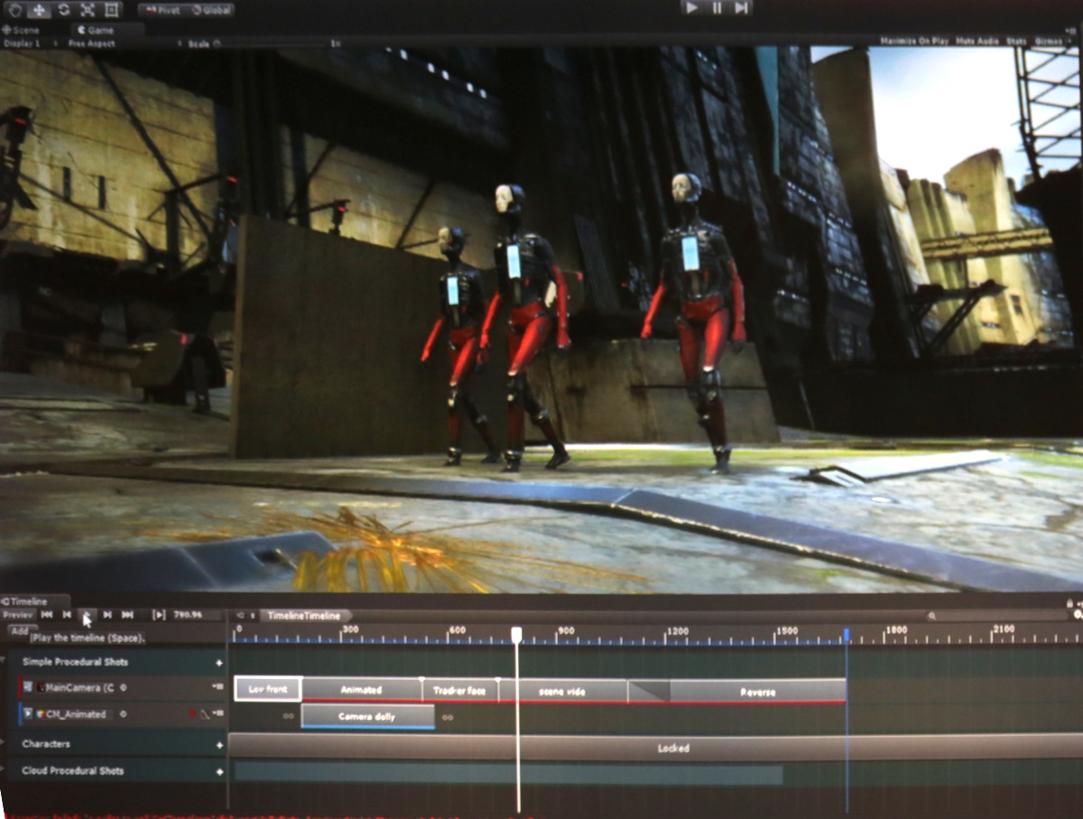The width and height of the screenshot is (1083, 819).
Task: Select the Timeline panel tab
Action: [x=34, y=601]
